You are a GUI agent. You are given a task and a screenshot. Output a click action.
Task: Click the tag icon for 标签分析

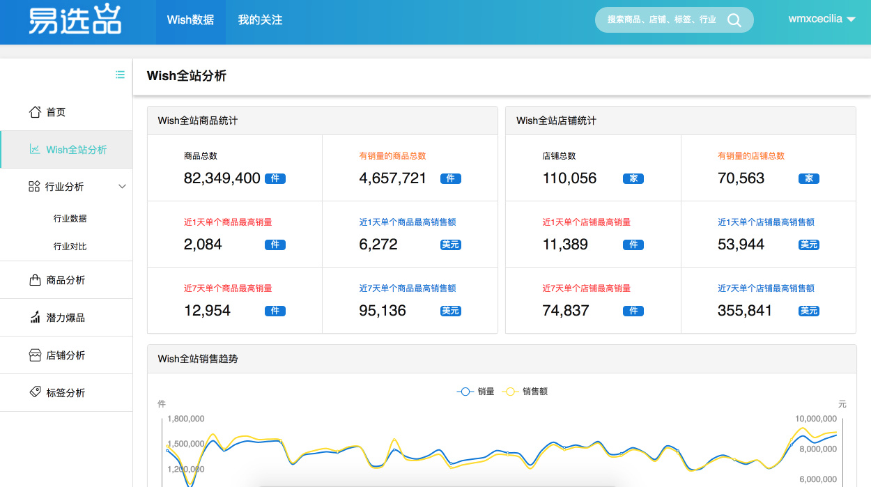[35, 392]
